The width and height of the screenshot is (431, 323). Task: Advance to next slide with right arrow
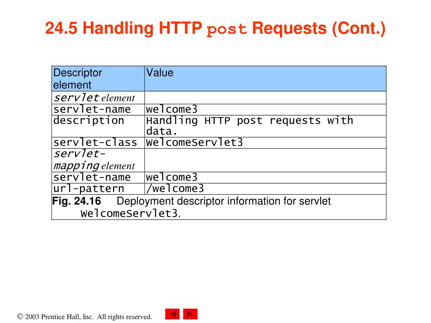190,314
